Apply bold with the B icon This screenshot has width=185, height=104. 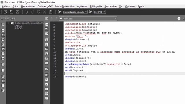(47, 40)
